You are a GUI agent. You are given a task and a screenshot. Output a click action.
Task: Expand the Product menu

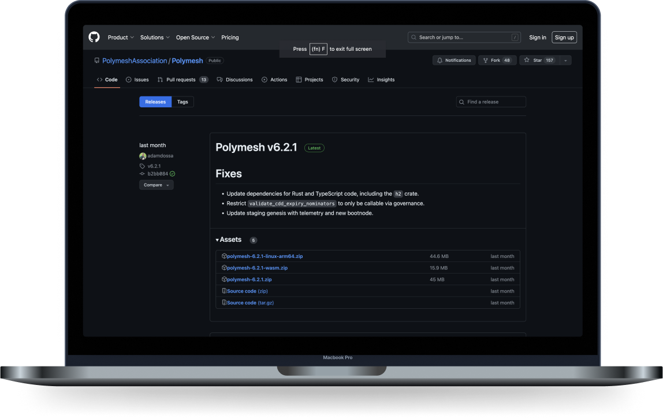click(121, 38)
